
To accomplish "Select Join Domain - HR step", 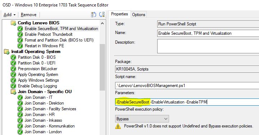I will tap(40, 115).
